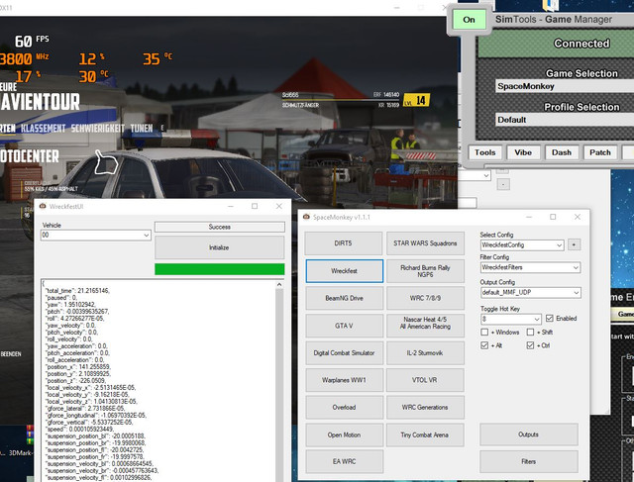634x482 pixels.
Task: Click the Digital Combat Simulator button
Action: pos(344,352)
